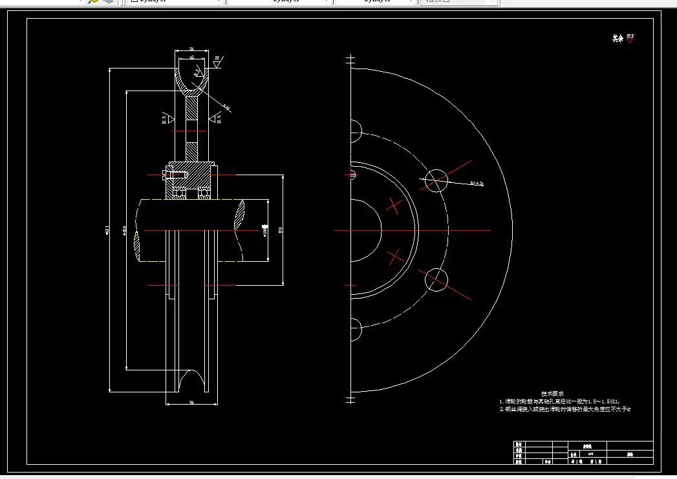
Task: Pick the upper red cross mark on hub
Action: 394,206
